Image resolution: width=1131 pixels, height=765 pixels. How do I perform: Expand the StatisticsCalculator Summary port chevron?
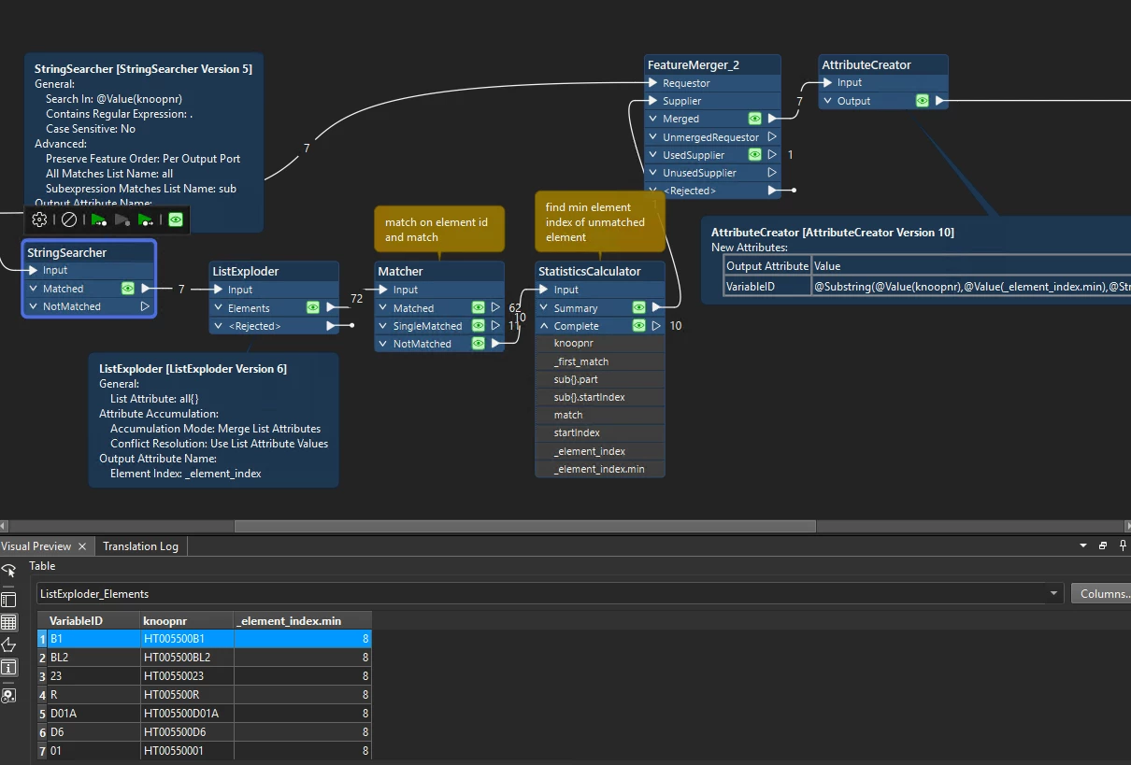click(544, 307)
